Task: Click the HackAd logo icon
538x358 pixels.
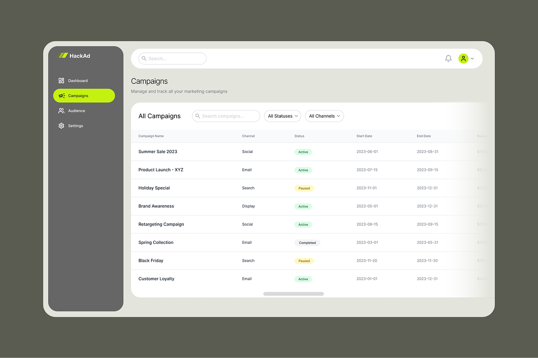Action: click(x=63, y=55)
